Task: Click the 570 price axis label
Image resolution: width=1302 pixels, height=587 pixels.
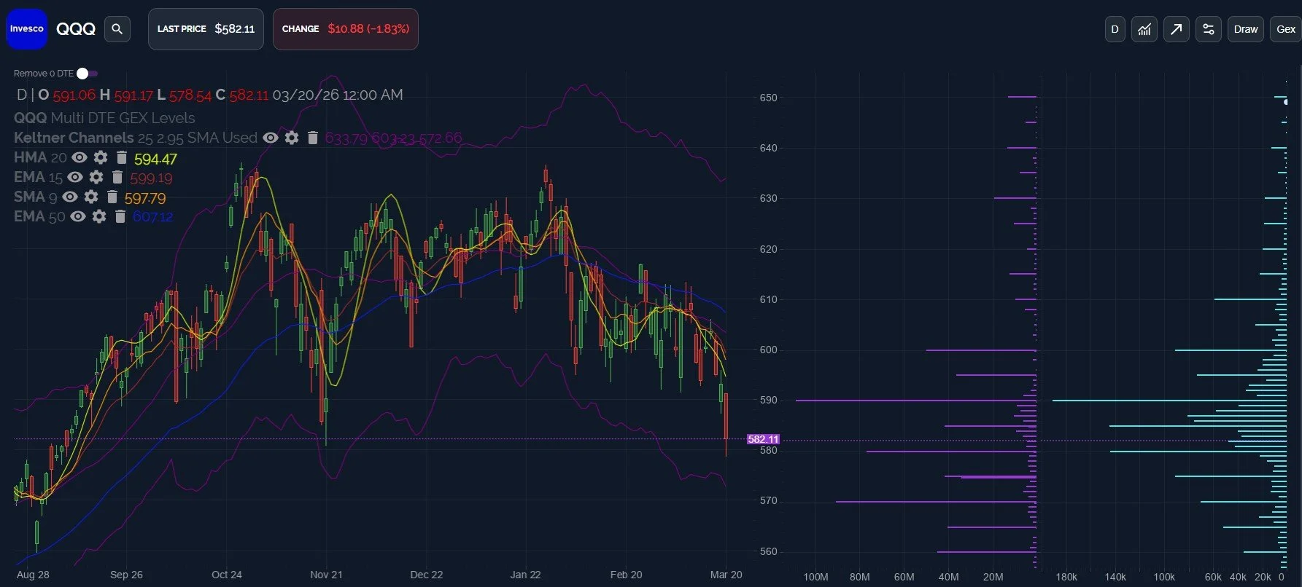Action: [769, 501]
